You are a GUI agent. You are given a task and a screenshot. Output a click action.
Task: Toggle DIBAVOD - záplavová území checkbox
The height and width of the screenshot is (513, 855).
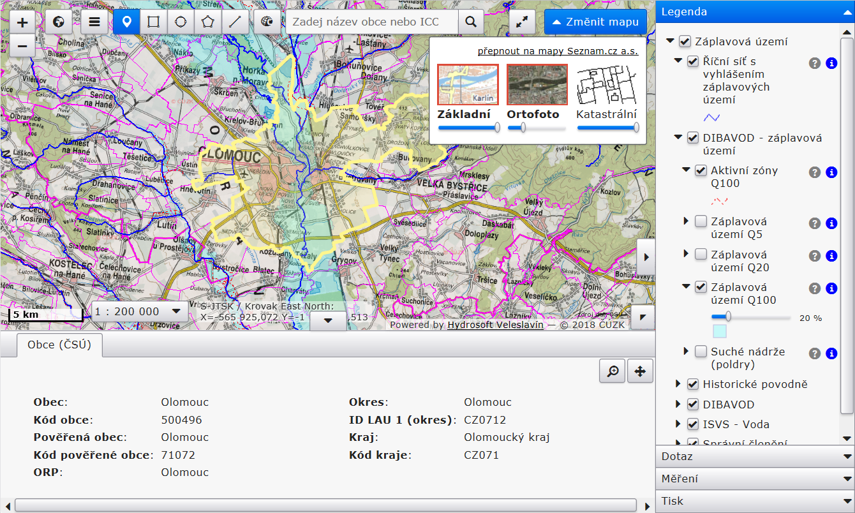pyautogui.click(x=693, y=138)
